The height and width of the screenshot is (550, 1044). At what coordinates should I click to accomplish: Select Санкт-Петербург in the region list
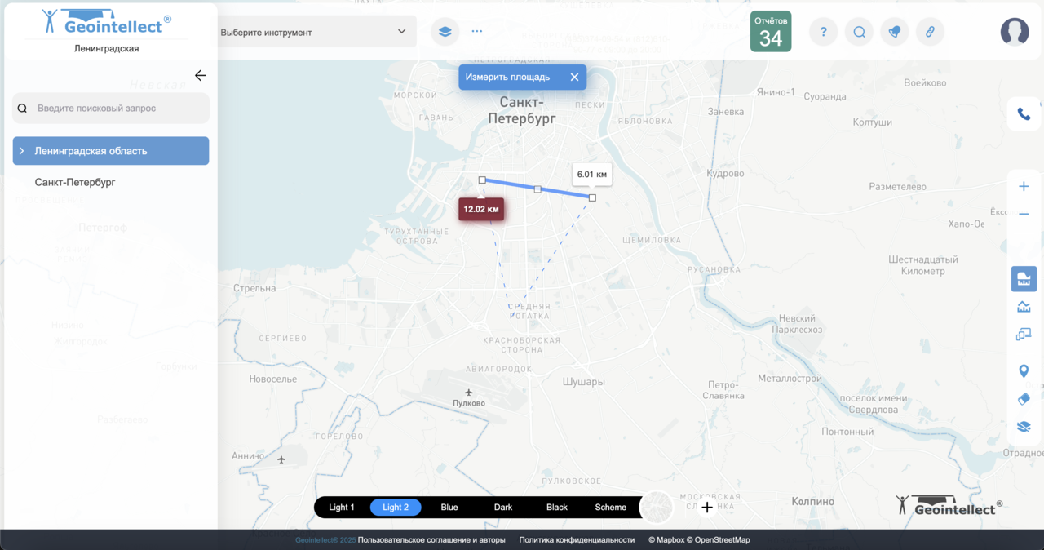pos(75,182)
